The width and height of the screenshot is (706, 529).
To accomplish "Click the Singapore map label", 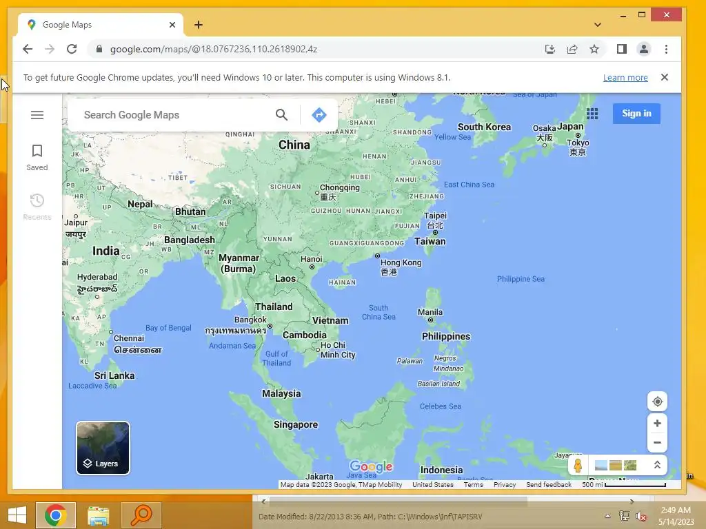I will point(296,424).
